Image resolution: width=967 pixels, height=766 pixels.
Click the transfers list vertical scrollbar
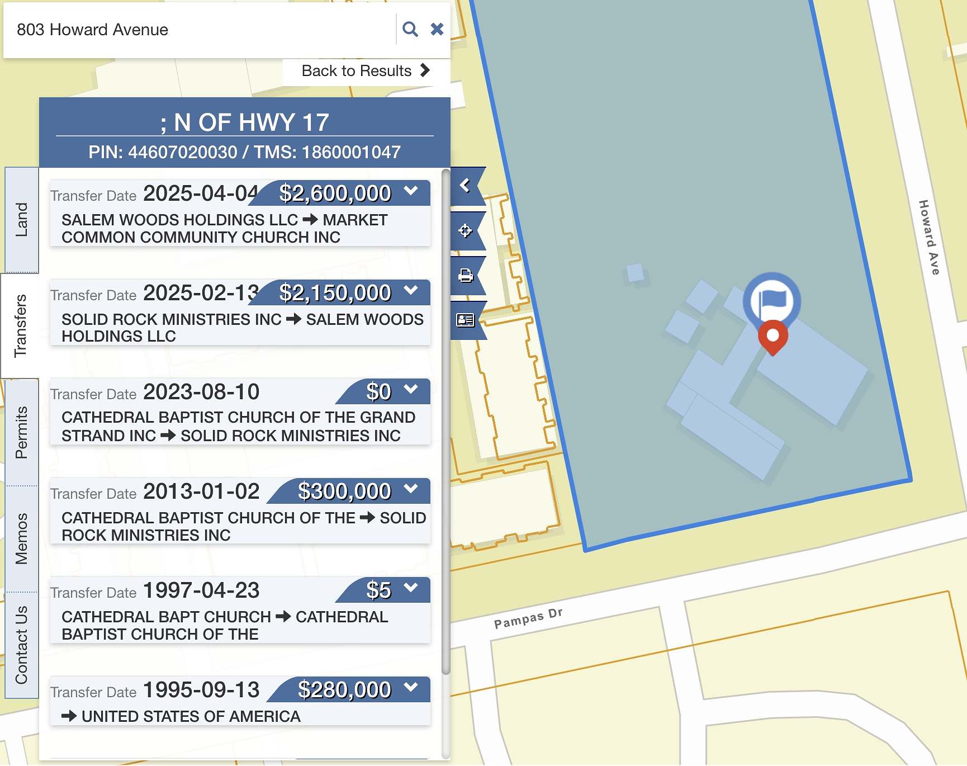tap(445, 419)
